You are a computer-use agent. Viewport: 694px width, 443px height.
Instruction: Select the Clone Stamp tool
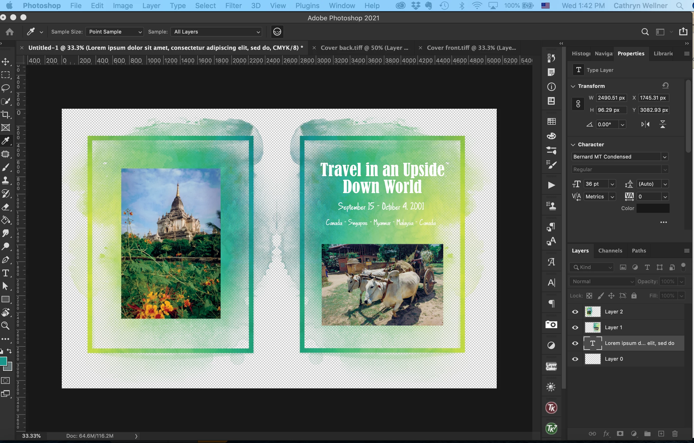pos(6,181)
